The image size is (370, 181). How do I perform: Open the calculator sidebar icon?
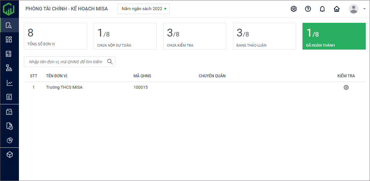[x=9, y=54]
